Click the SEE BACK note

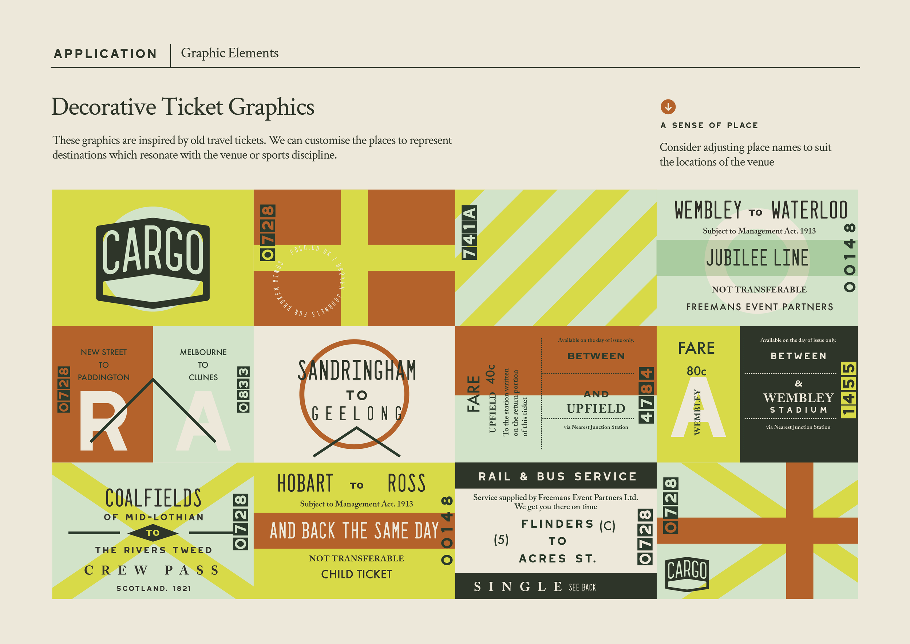[x=582, y=587]
